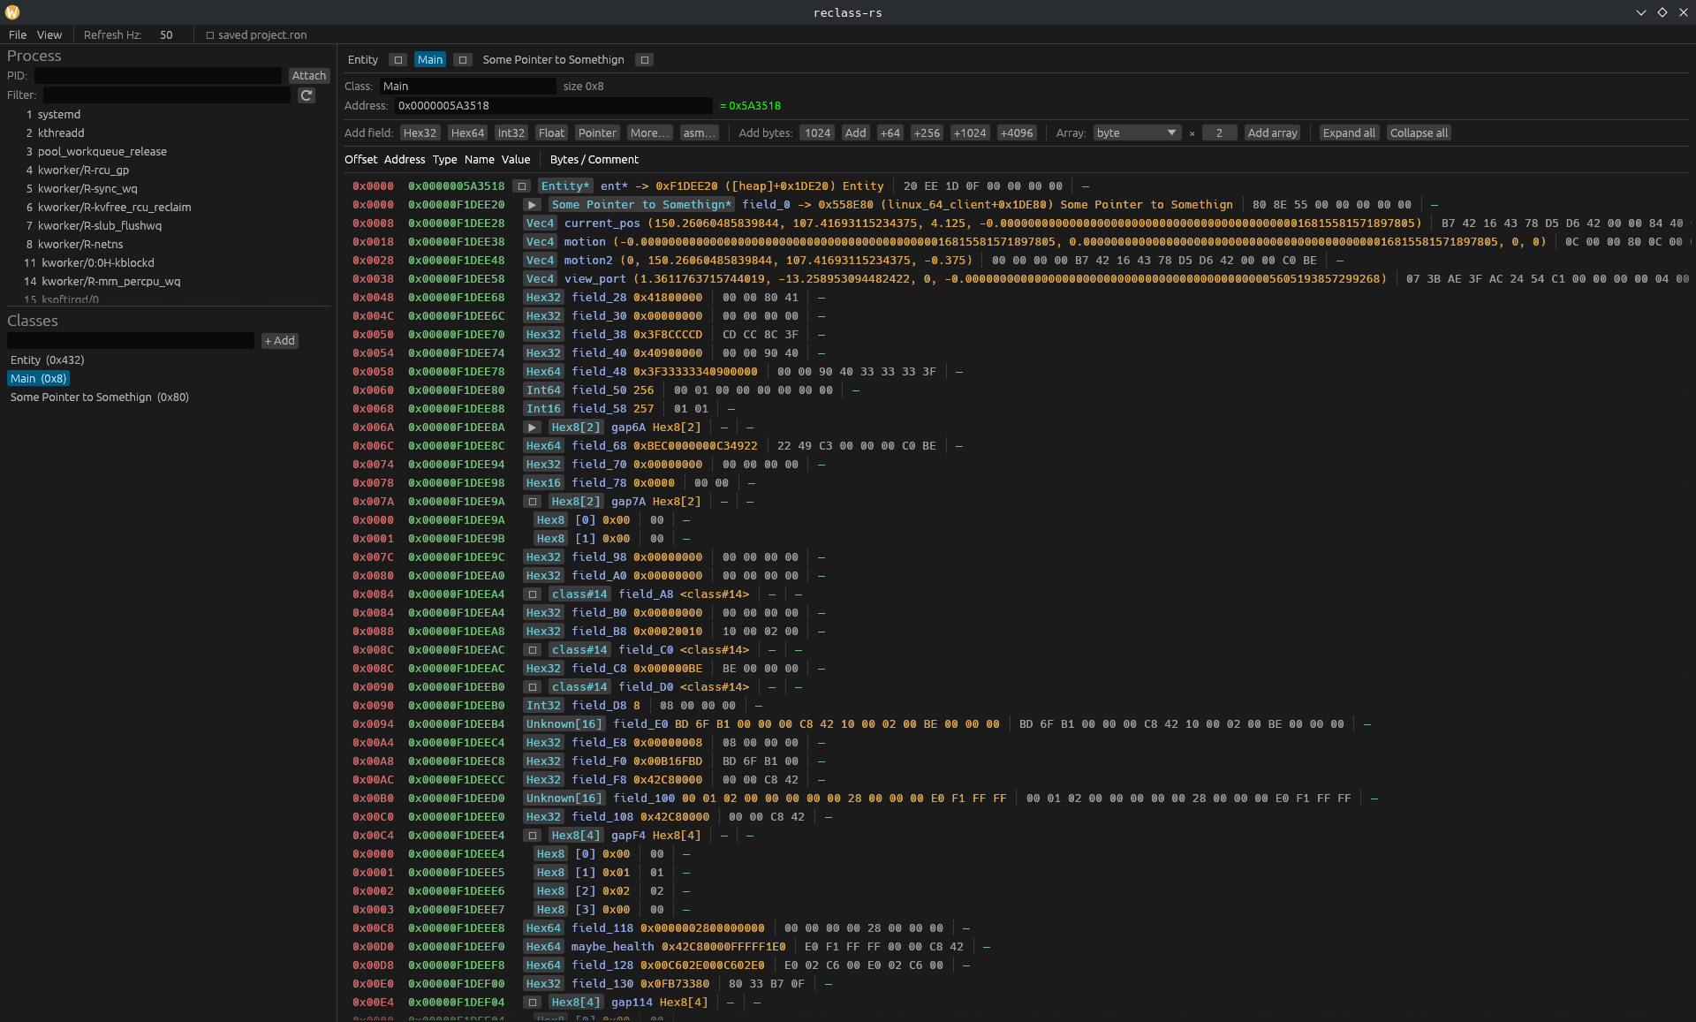Click the + Add class button

point(280,341)
